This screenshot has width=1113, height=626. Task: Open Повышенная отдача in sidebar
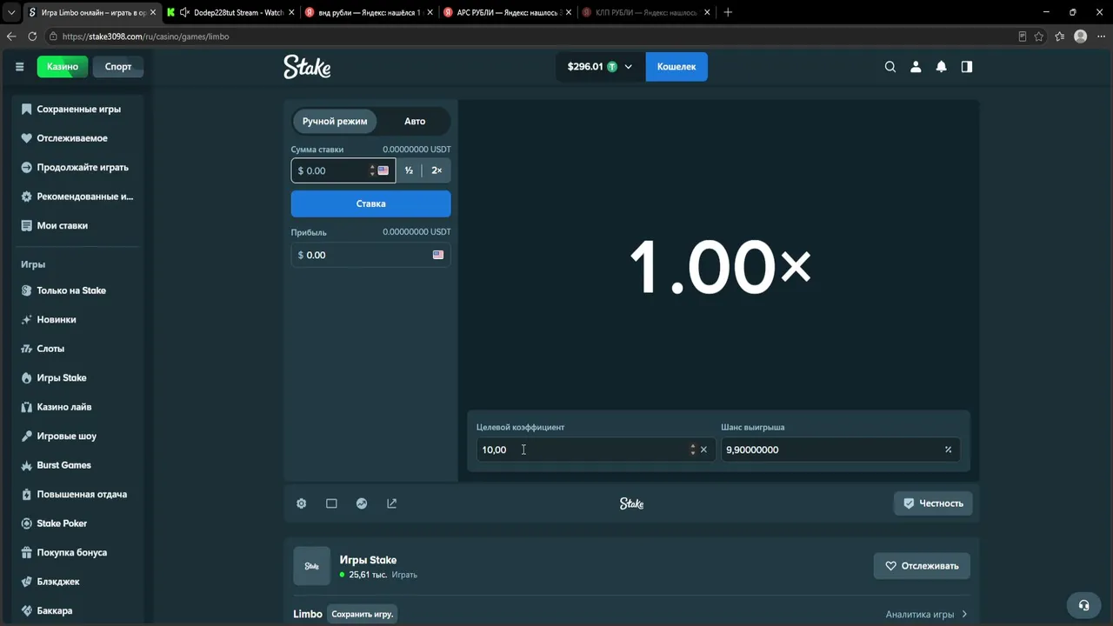77,495
